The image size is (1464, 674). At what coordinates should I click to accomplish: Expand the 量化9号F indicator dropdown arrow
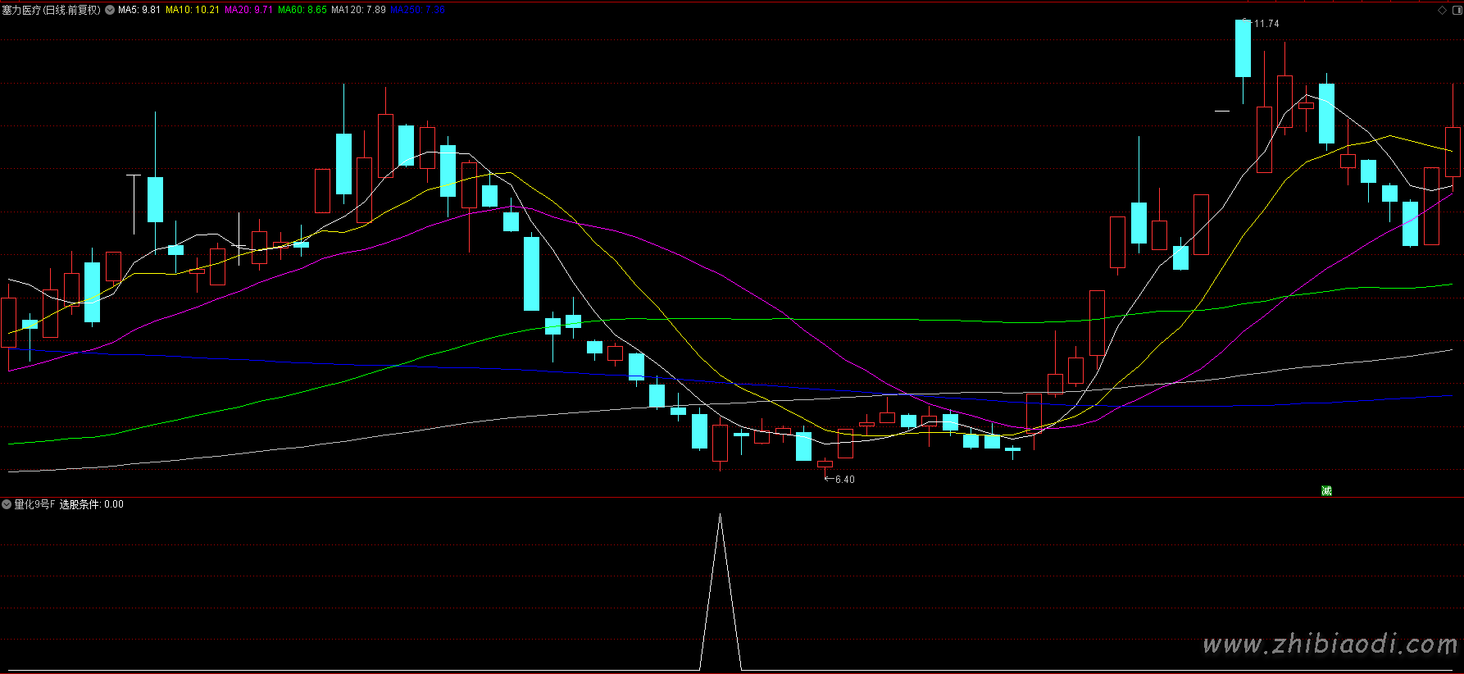pos(7,504)
